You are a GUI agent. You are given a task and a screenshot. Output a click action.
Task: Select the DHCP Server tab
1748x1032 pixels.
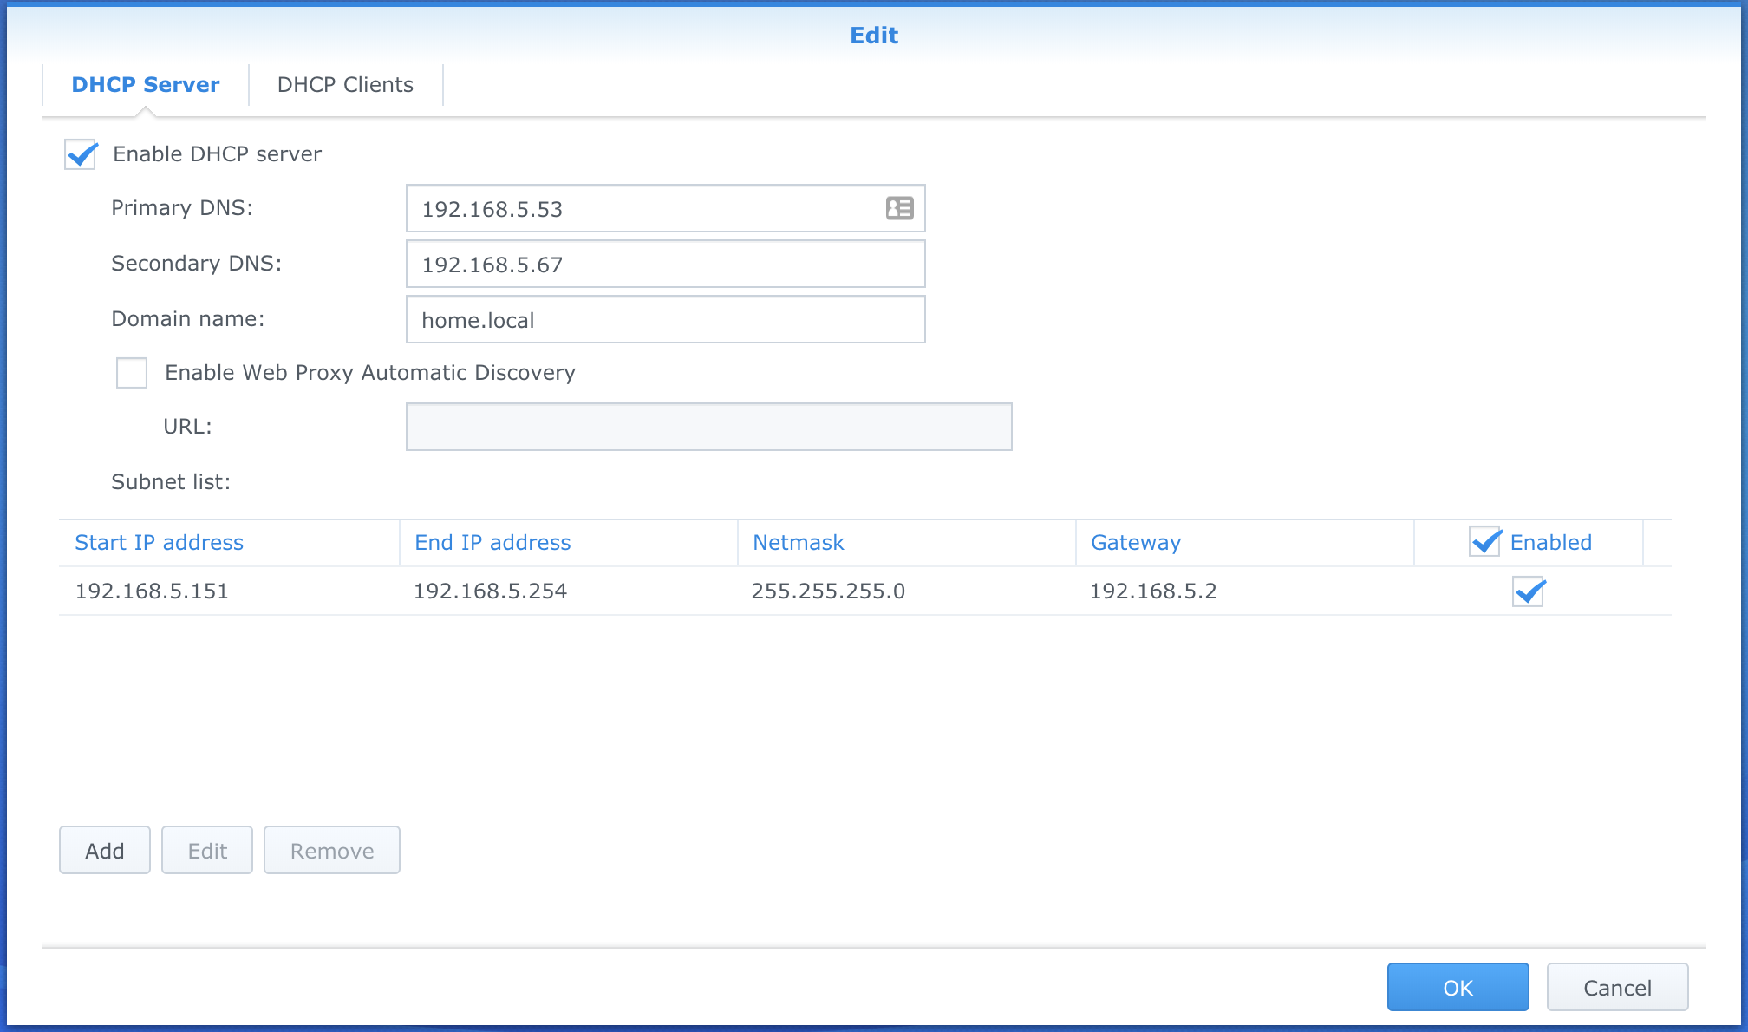tap(146, 85)
